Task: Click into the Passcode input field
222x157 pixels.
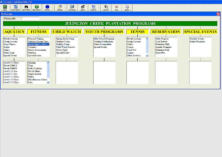Action: click(30, 18)
